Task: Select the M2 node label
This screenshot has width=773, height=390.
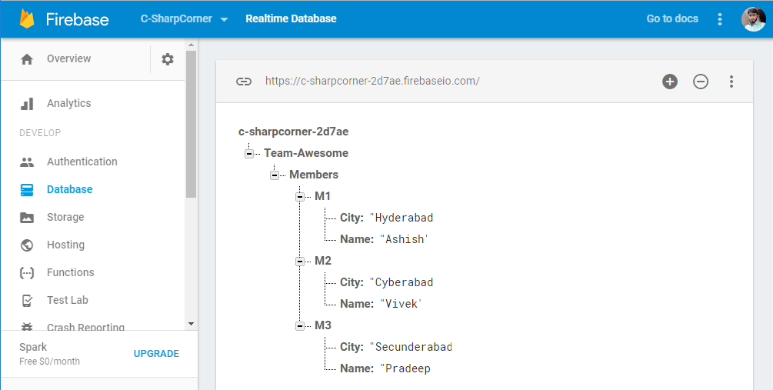Action: (323, 260)
